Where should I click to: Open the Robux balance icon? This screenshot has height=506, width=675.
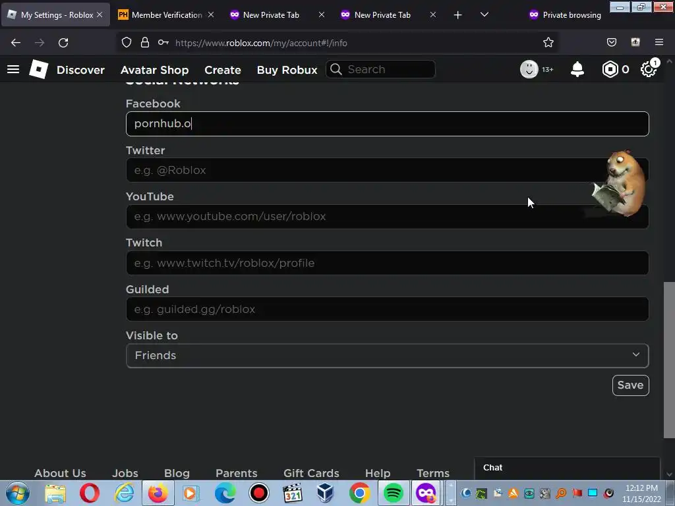tap(610, 69)
